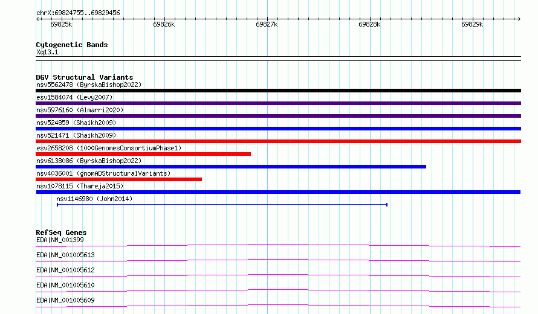Select the esv2658208 red variant bar
Screen dimensions: 538x314
point(143,154)
